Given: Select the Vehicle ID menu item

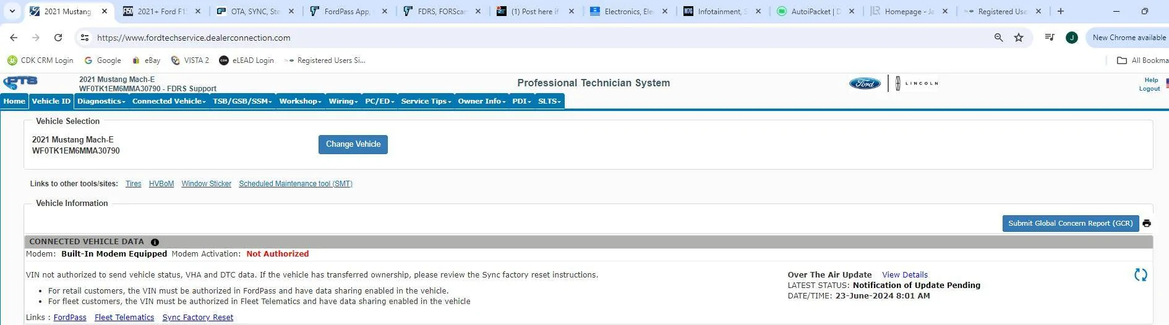Looking at the screenshot, I should pyautogui.click(x=51, y=101).
